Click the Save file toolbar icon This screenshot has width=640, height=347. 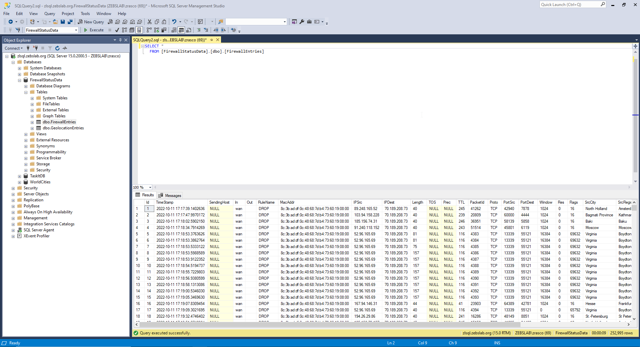coord(63,22)
